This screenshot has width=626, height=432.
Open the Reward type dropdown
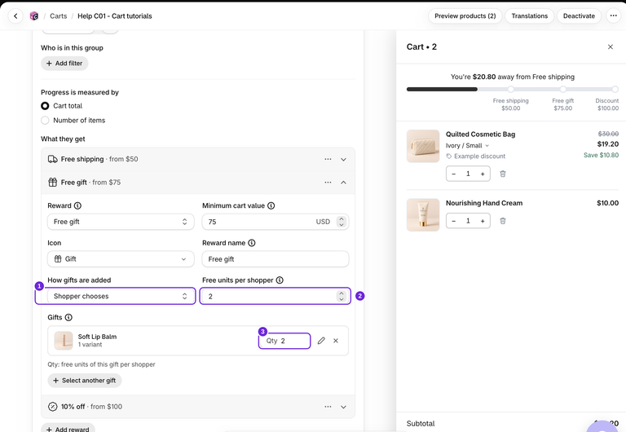click(121, 222)
